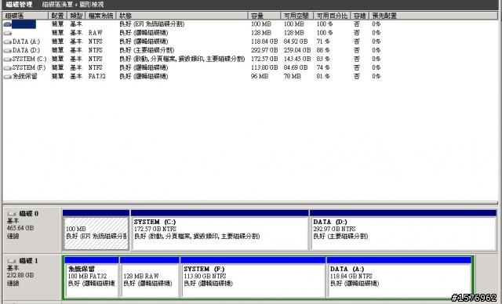Click the 78 MB free space cell

[x=293, y=77]
